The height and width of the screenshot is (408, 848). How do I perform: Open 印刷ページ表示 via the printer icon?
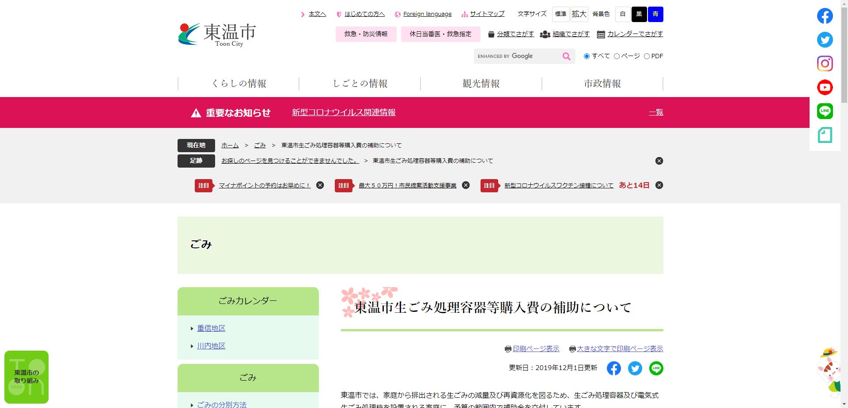coord(507,348)
